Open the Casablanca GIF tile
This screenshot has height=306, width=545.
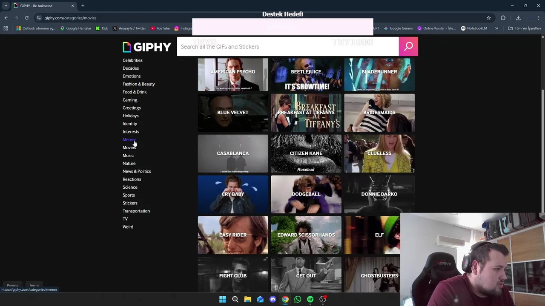pos(233,153)
